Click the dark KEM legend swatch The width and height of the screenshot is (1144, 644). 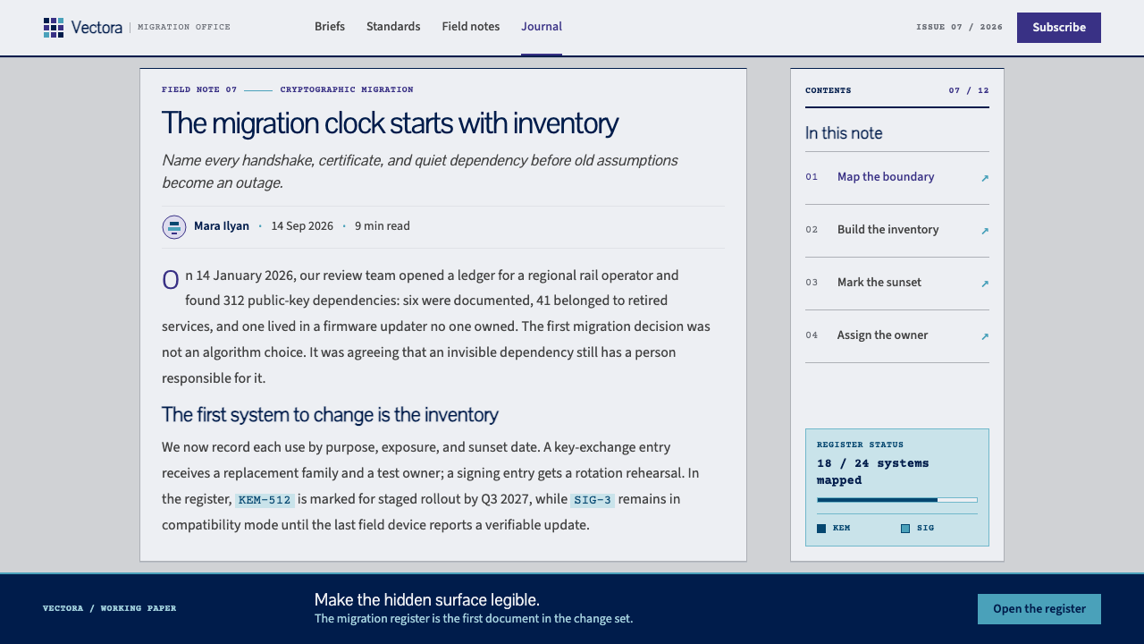[x=821, y=529]
